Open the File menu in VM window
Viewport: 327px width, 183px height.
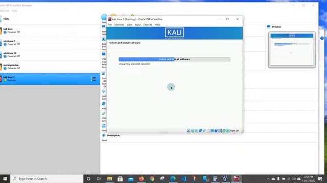pyautogui.click(x=110, y=25)
